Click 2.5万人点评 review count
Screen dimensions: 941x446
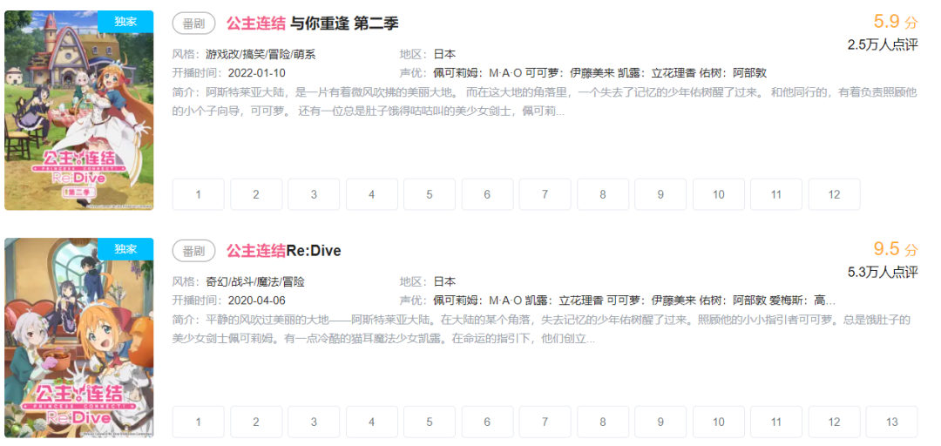(x=883, y=44)
